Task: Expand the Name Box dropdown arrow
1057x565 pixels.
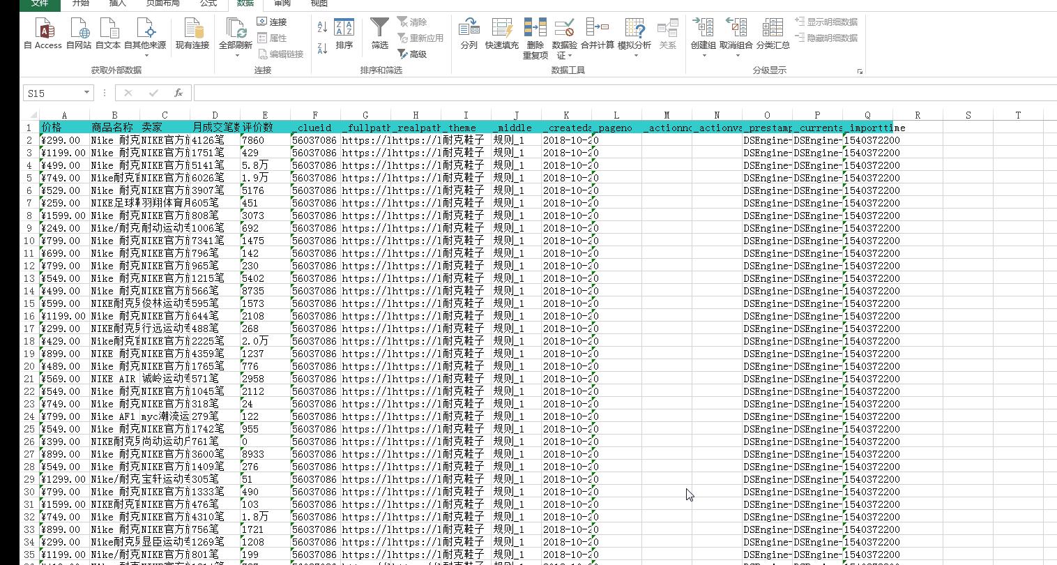Action: [x=87, y=93]
